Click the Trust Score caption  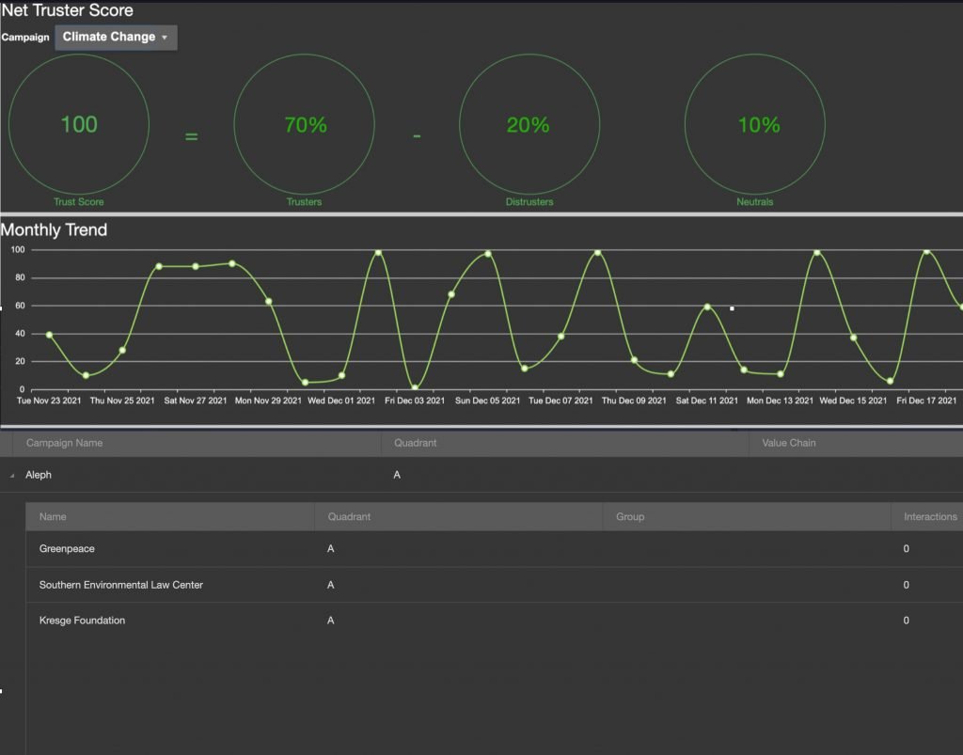coord(79,202)
